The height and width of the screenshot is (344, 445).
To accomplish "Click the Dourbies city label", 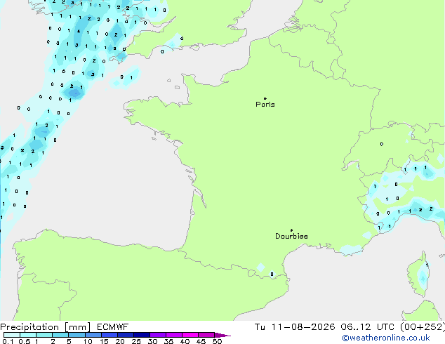I will pos(291,236).
